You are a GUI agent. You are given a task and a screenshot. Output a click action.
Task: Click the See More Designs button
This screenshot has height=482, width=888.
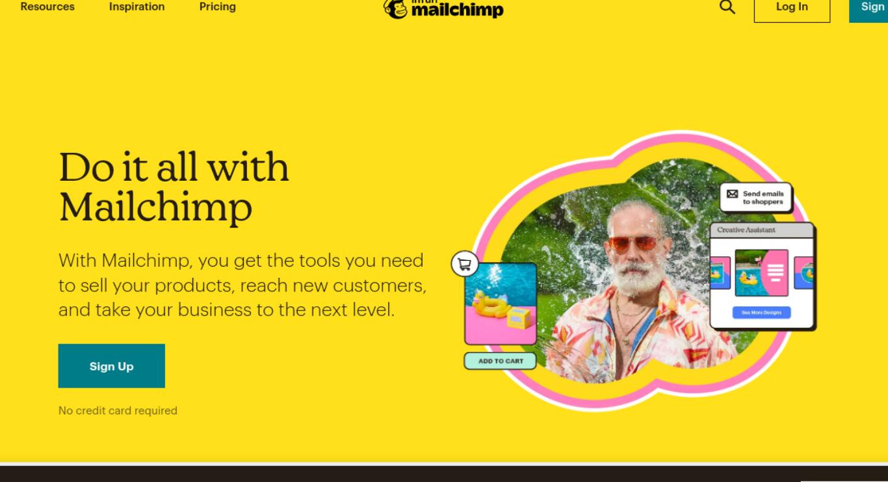point(761,313)
